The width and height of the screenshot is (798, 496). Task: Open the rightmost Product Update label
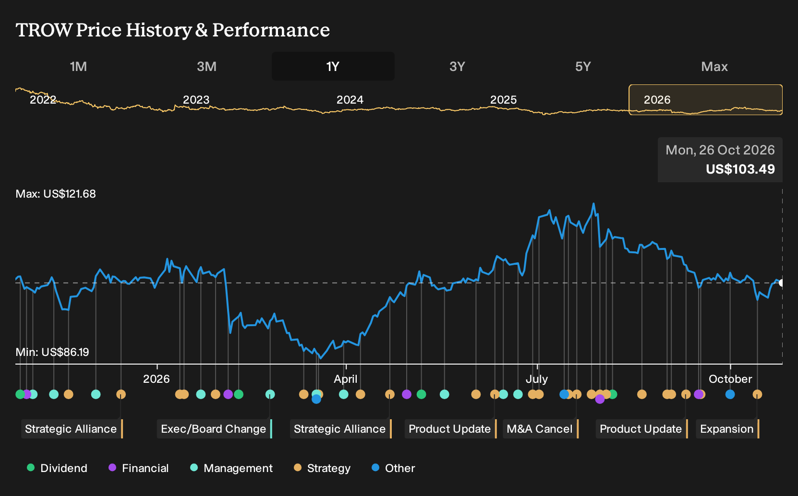click(x=641, y=429)
